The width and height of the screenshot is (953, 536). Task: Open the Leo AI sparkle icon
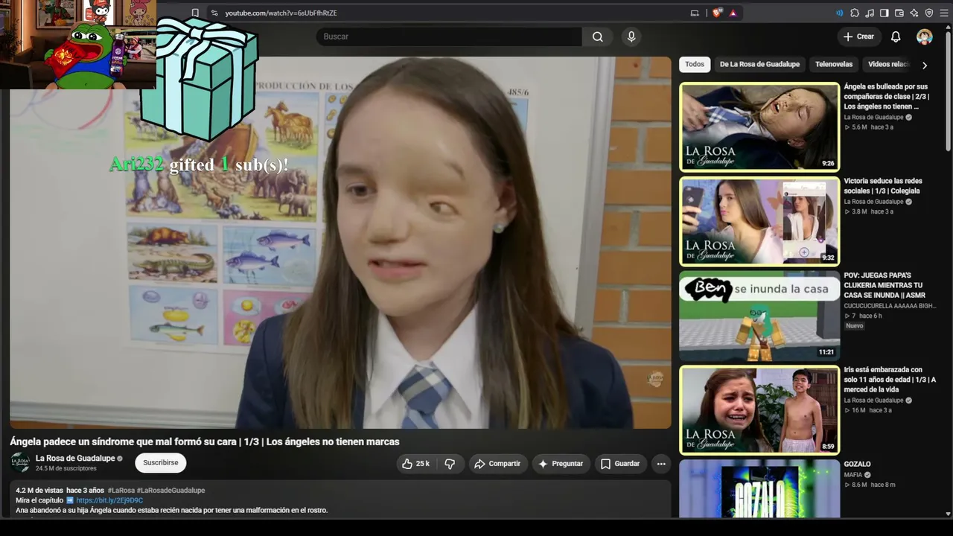point(914,13)
